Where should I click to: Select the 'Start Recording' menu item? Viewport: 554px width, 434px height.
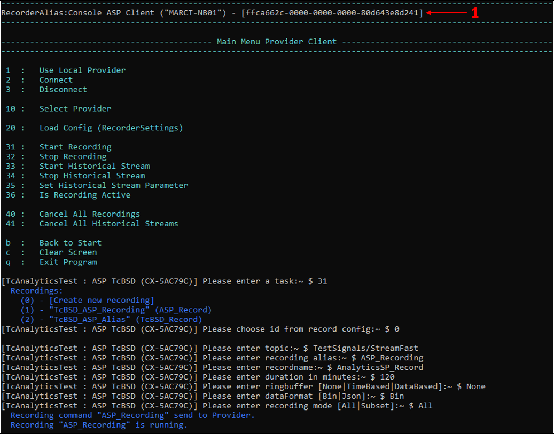[75, 147]
